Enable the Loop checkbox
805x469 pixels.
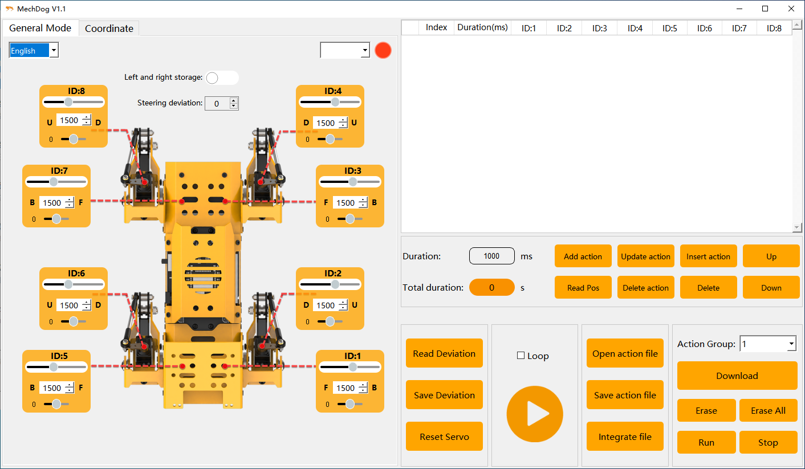click(521, 356)
